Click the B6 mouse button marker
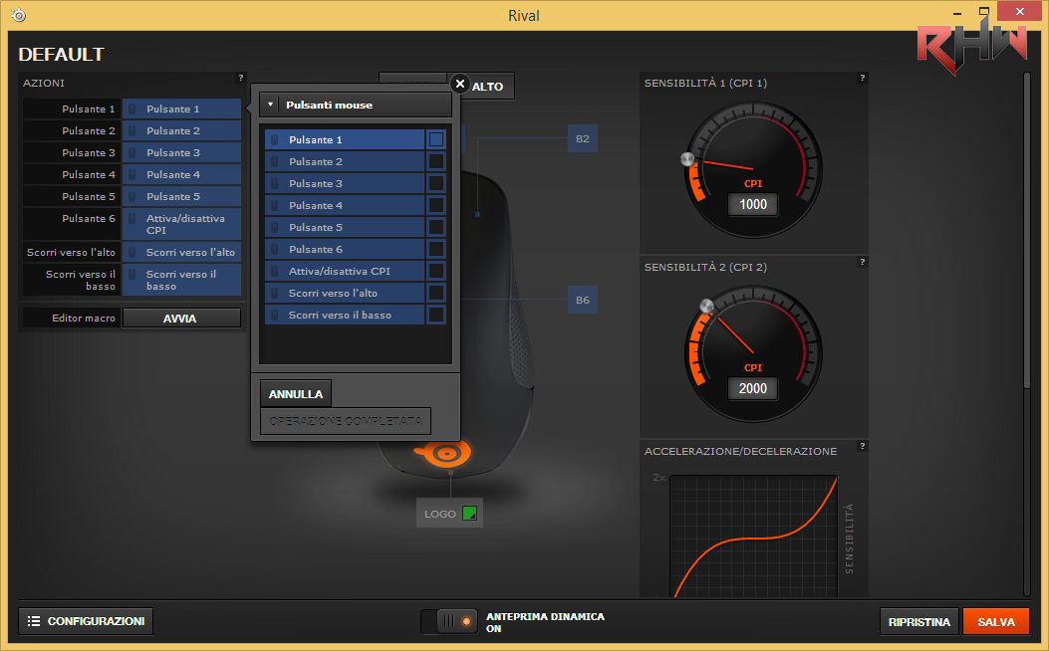 [583, 300]
